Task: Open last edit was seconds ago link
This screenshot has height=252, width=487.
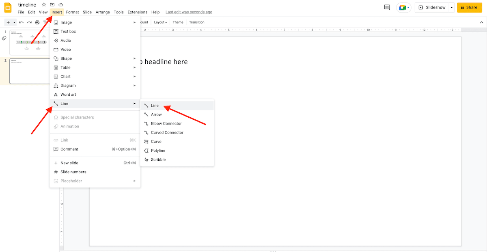Action: click(189, 12)
